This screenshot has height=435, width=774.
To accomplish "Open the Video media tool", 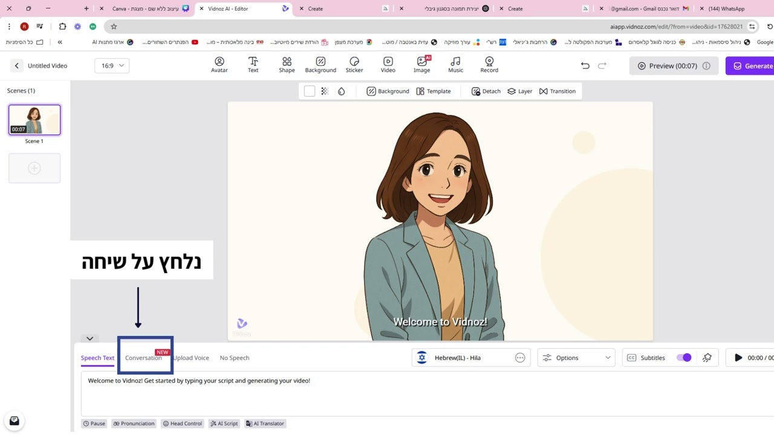I will [388, 65].
